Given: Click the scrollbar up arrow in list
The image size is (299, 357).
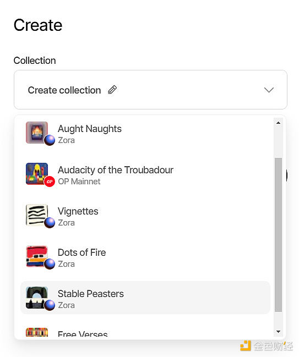Looking at the screenshot, I should (278, 123).
